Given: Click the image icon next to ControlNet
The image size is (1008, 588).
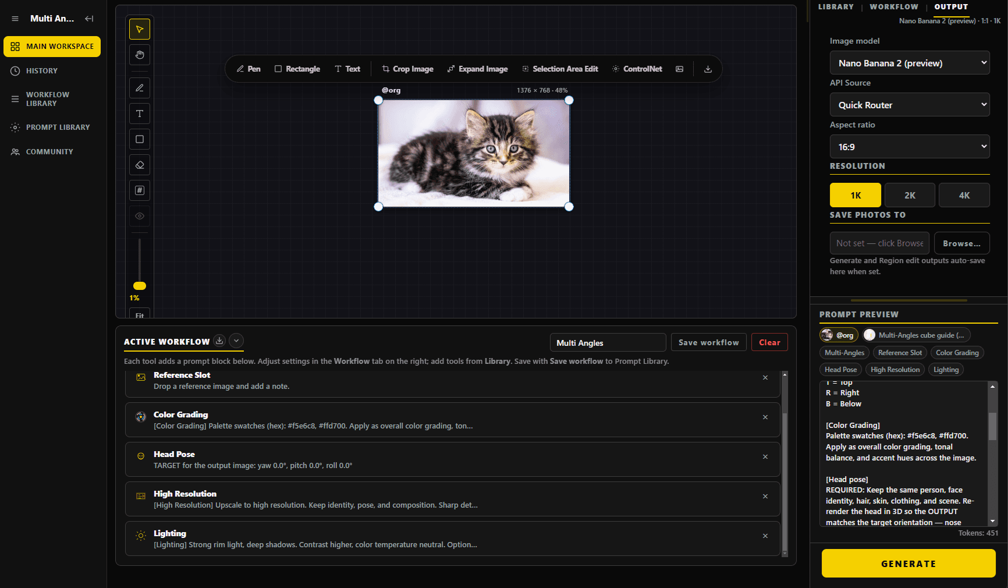Looking at the screenshot, I should point(679,69).
